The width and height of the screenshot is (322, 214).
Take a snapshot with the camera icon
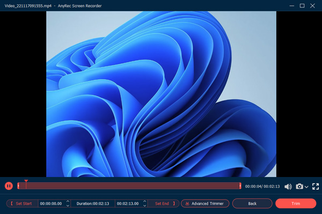pos(299,186)
